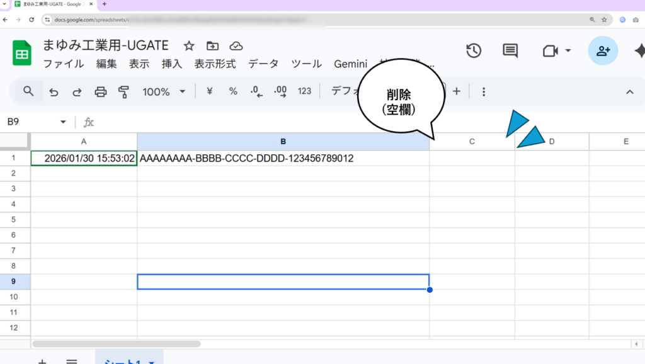Format as yen currency
The image size is (645, 364).
coord(210,91)
